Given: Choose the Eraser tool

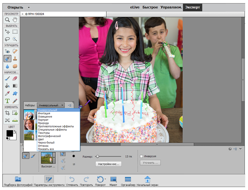Looking at the screenshot, I should pyautogui.click(x=15, y=79).
